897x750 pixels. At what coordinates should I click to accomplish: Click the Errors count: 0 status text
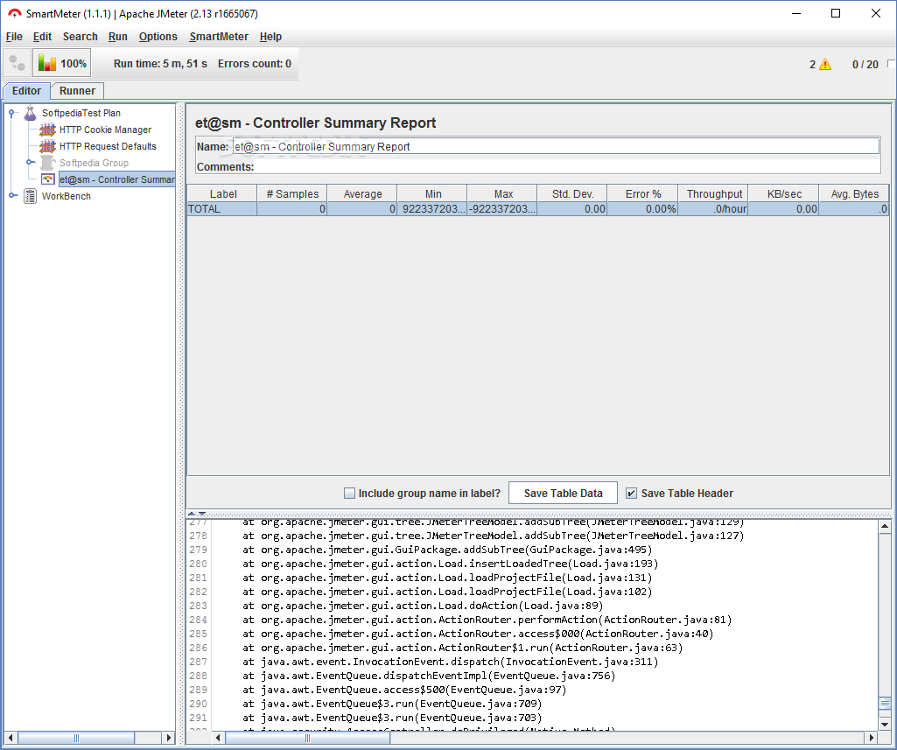click(255, 64)
